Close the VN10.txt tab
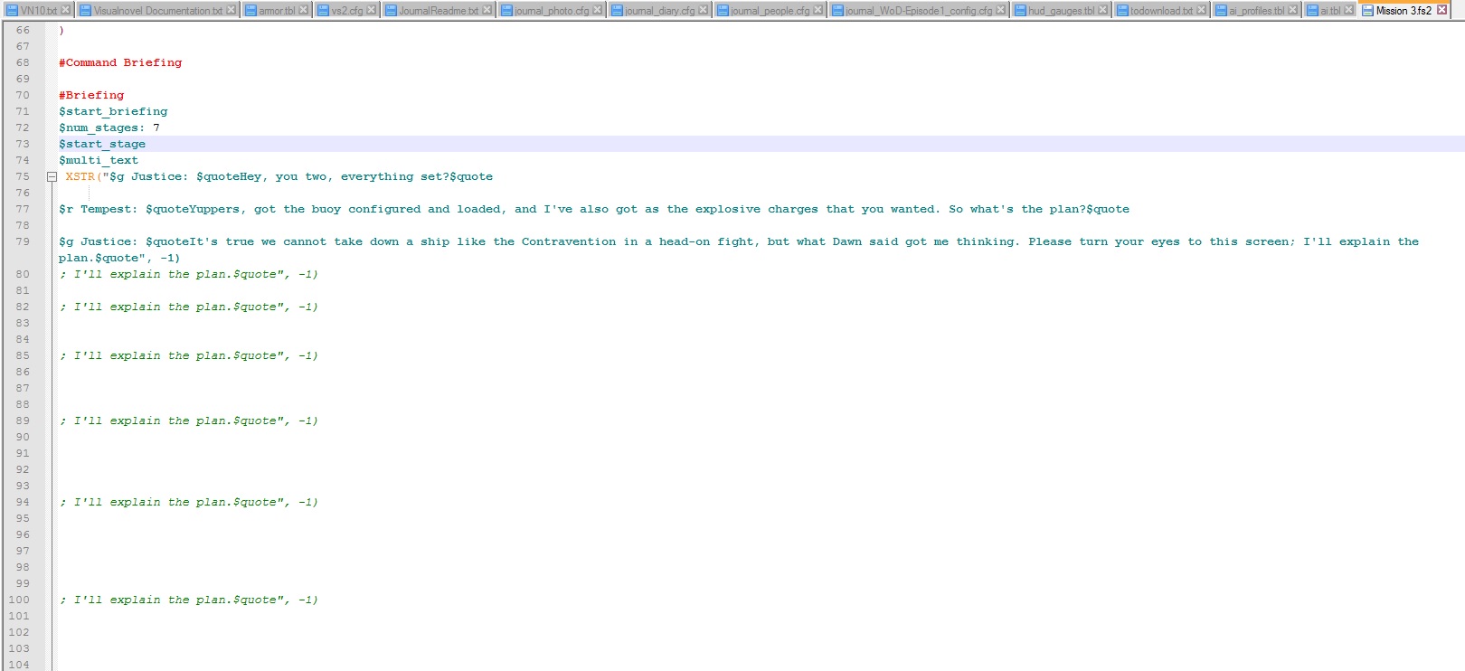 click(x=65, y=10)
